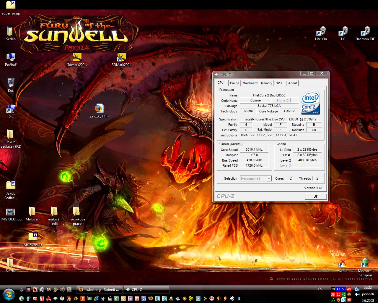Launch uTorrent from quick launch
The image size is (378, 303).
(x=22, y=299)
